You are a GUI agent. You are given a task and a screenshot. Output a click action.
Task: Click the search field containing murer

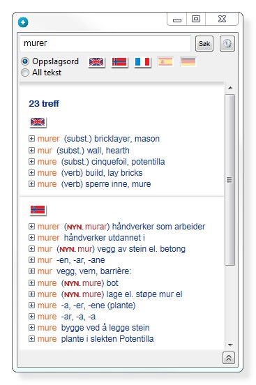click(105, 43)
